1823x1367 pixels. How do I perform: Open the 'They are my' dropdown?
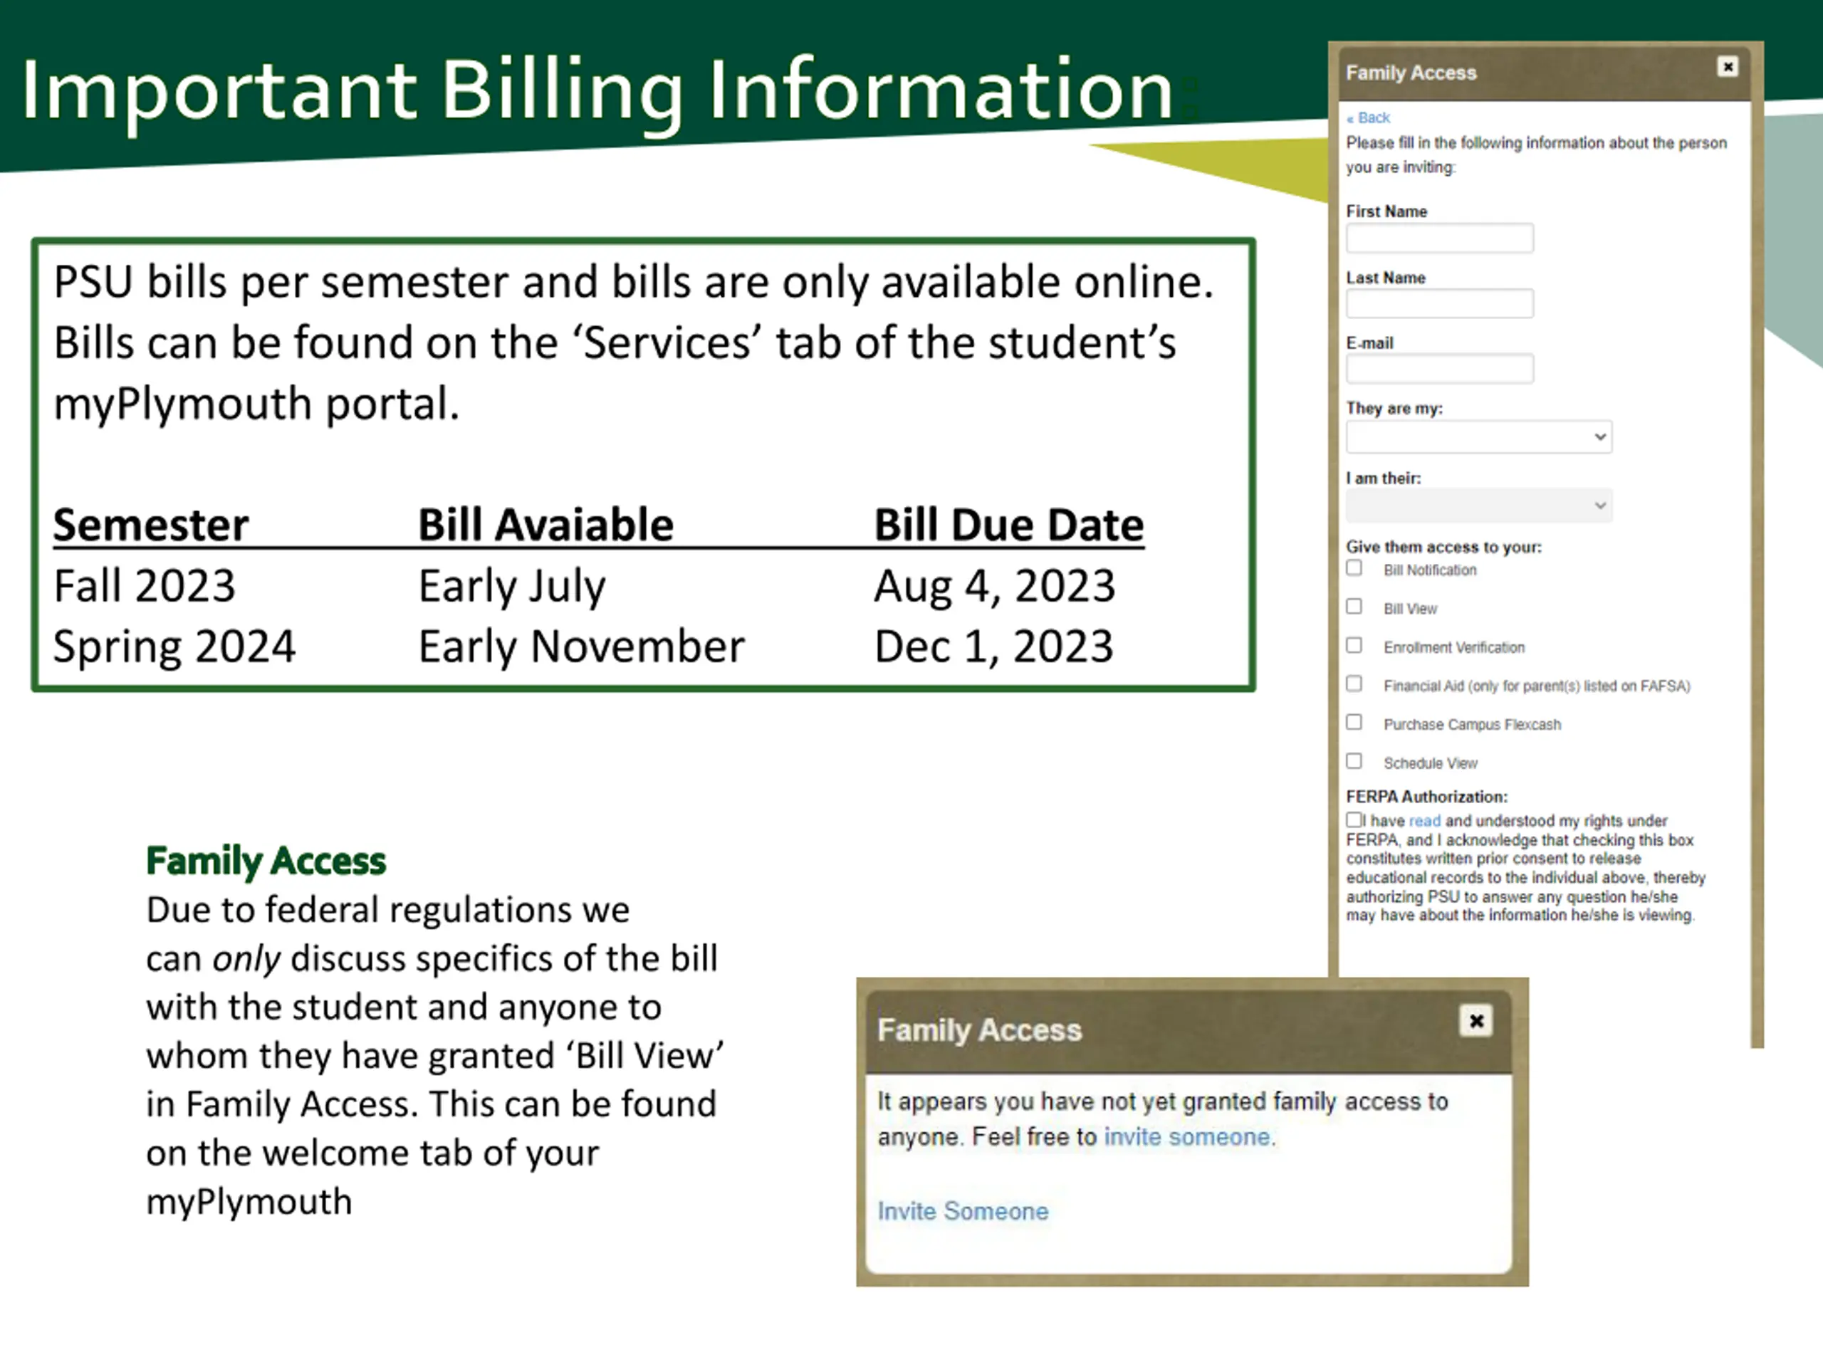click(x=1478, y=436)
